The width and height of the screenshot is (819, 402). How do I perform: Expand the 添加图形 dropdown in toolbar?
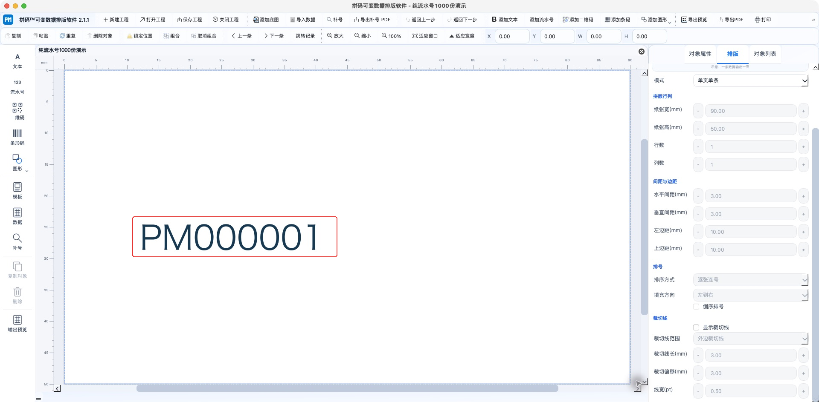pyautogui.click(x=670, y=22)
